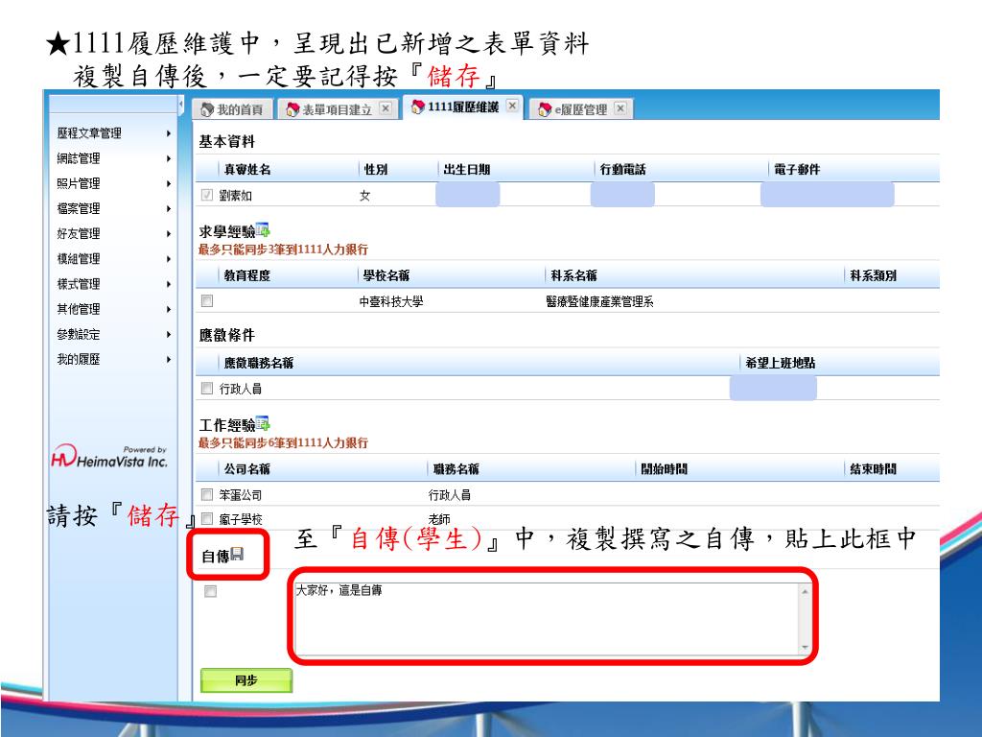Click the add icon beside 工作經驗

coord(263,423)
